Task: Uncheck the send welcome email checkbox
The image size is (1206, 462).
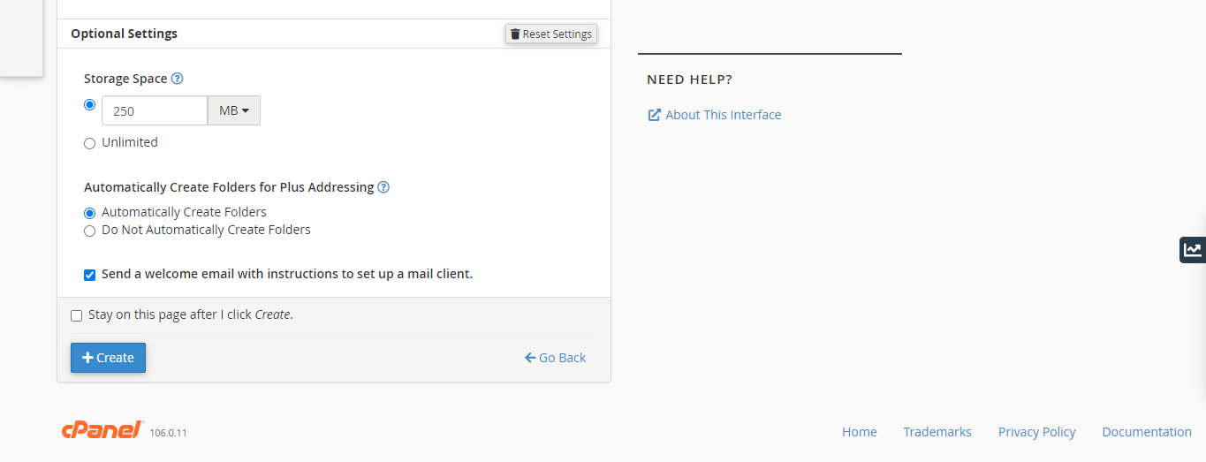Action: tap(89, 275)
